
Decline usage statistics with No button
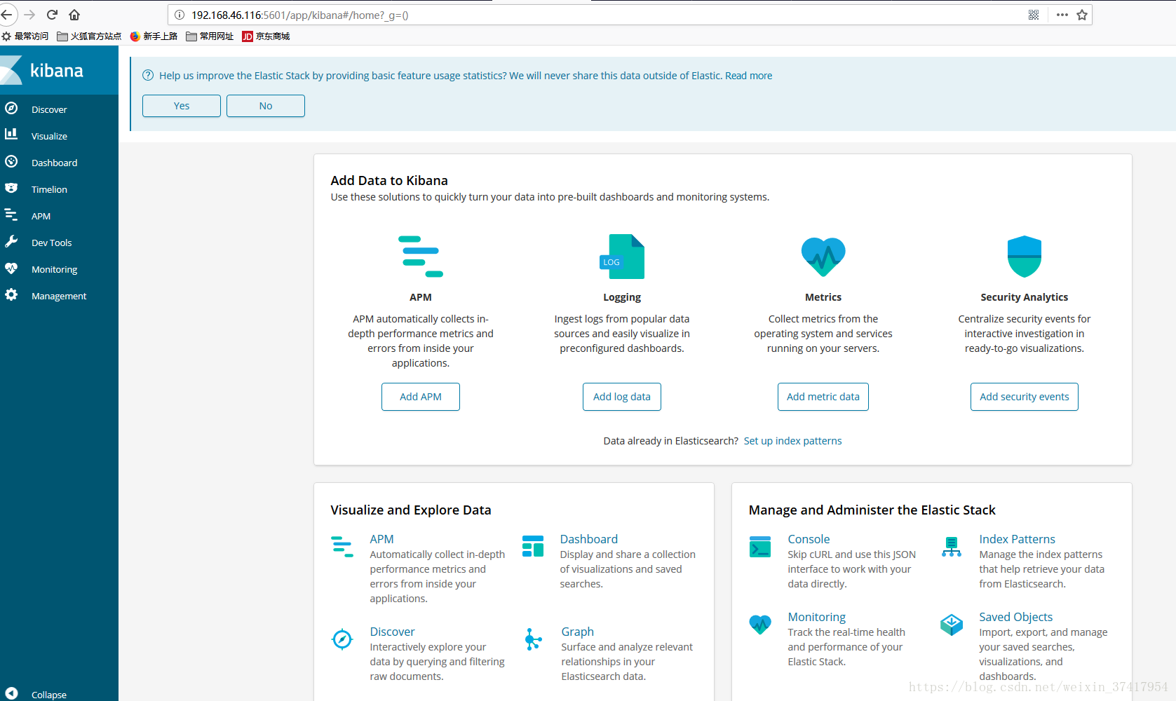[266, 106]
